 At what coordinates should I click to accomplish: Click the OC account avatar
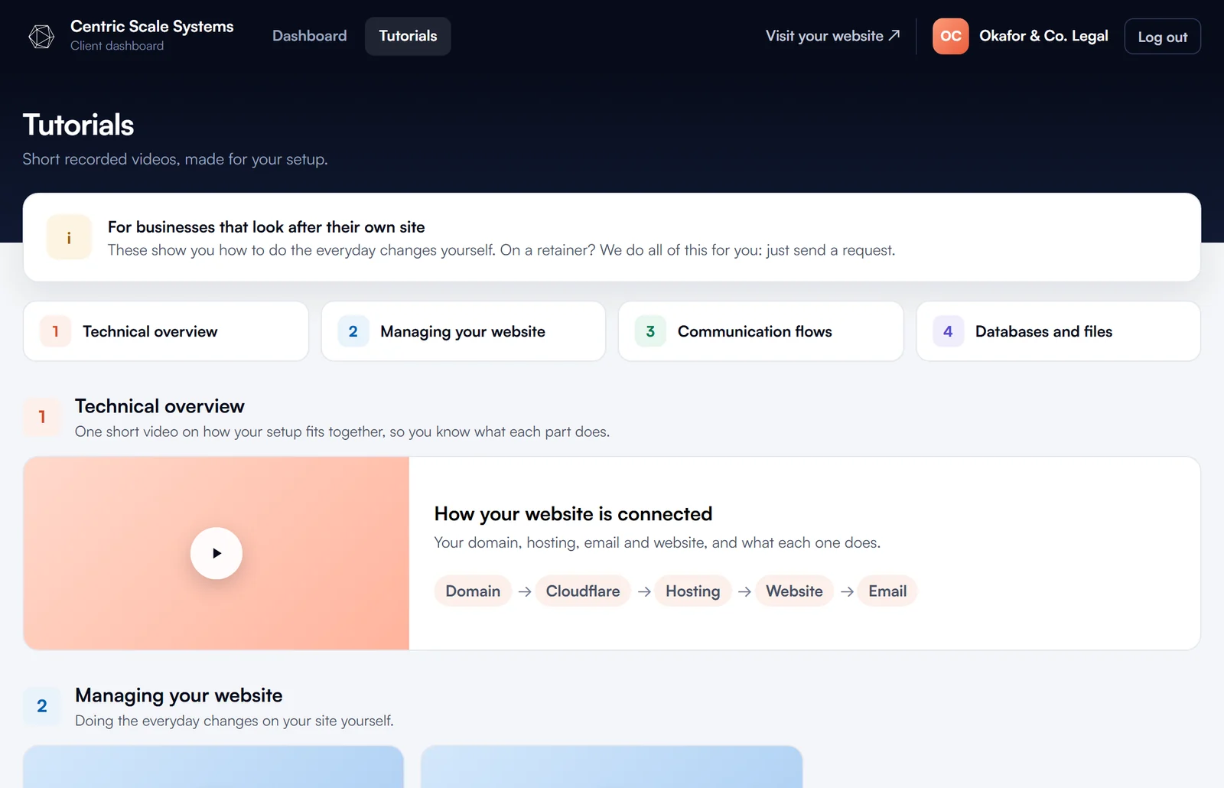pos(950,36)
